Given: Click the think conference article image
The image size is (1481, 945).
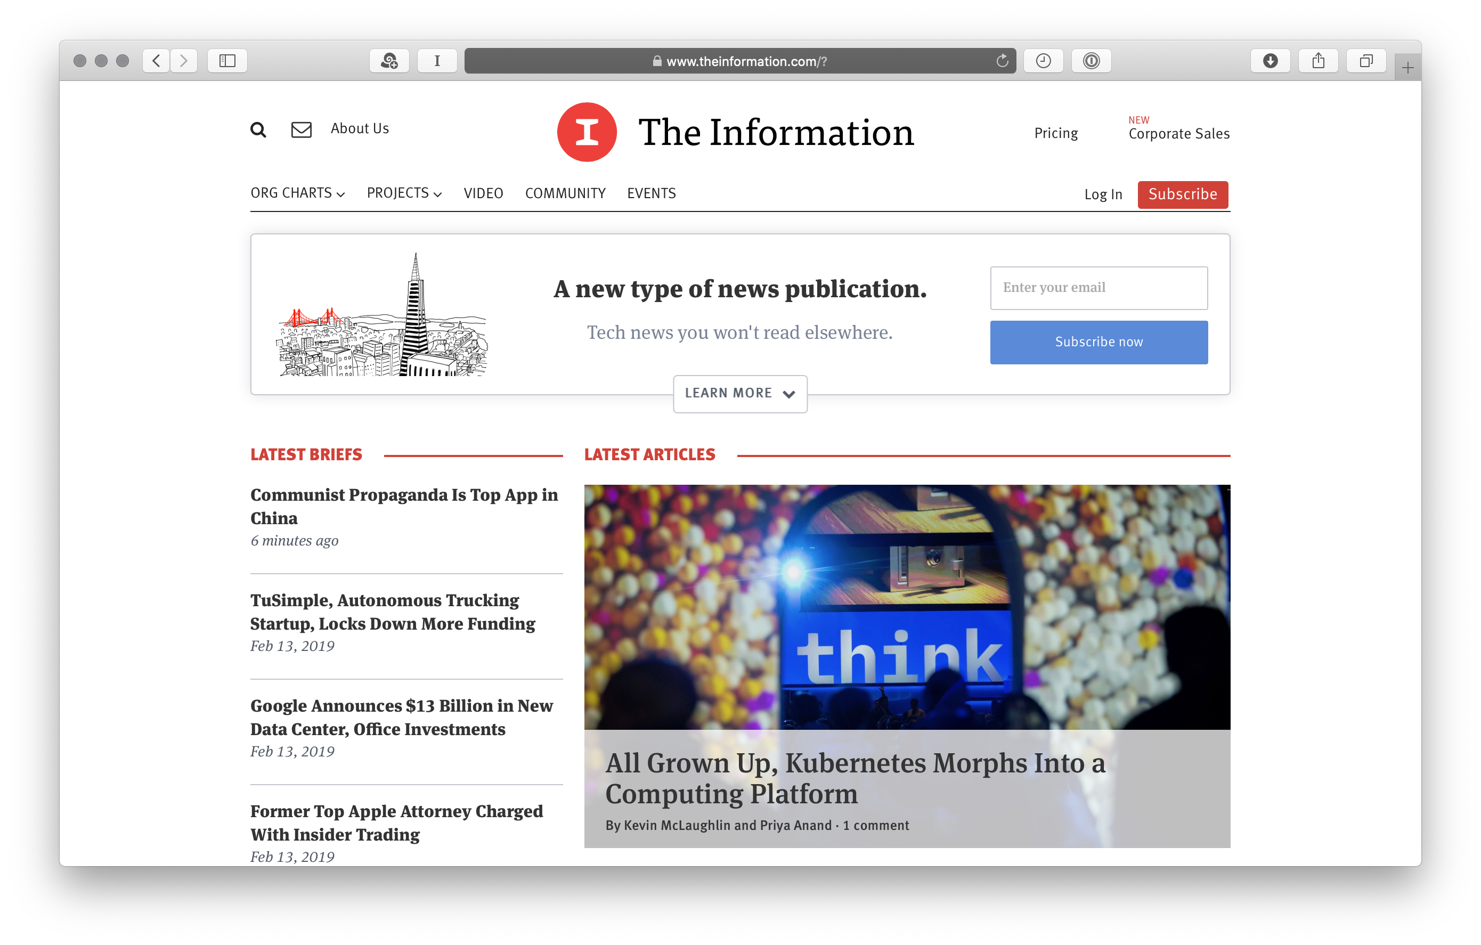Looking at the screenshot, I should pos(907,607).
